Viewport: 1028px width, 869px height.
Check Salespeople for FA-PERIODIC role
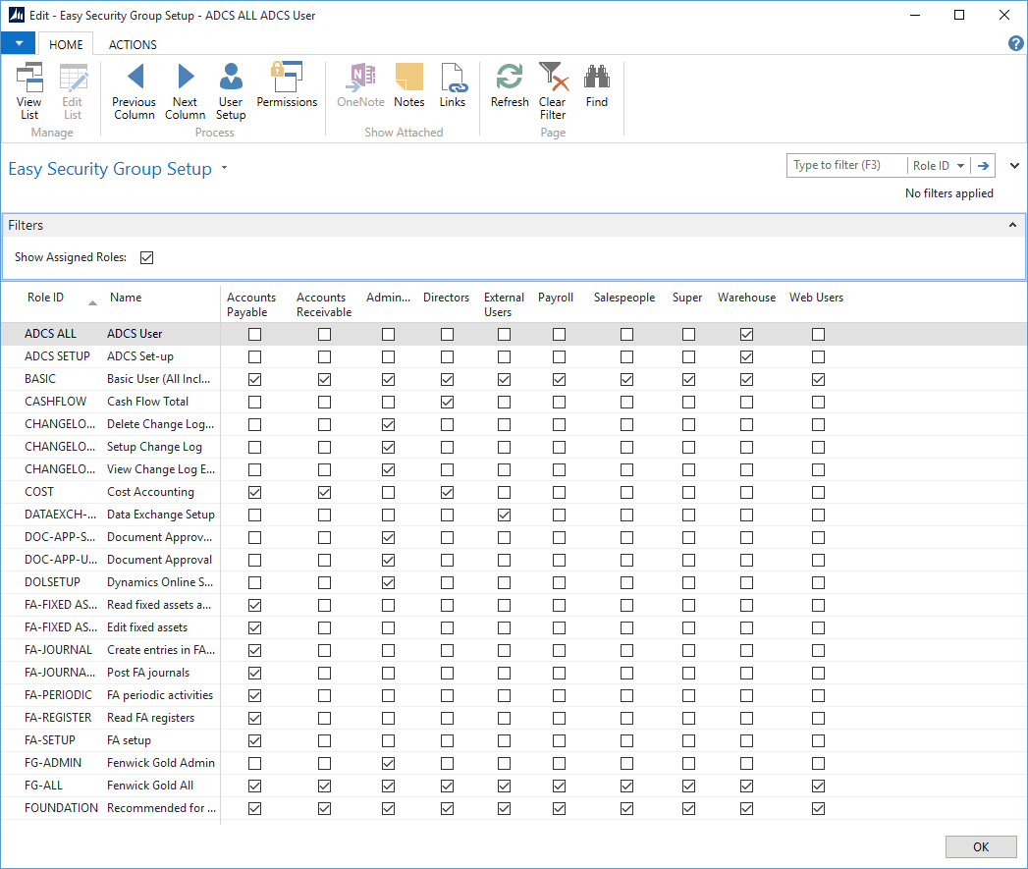[x=626, y=696]
